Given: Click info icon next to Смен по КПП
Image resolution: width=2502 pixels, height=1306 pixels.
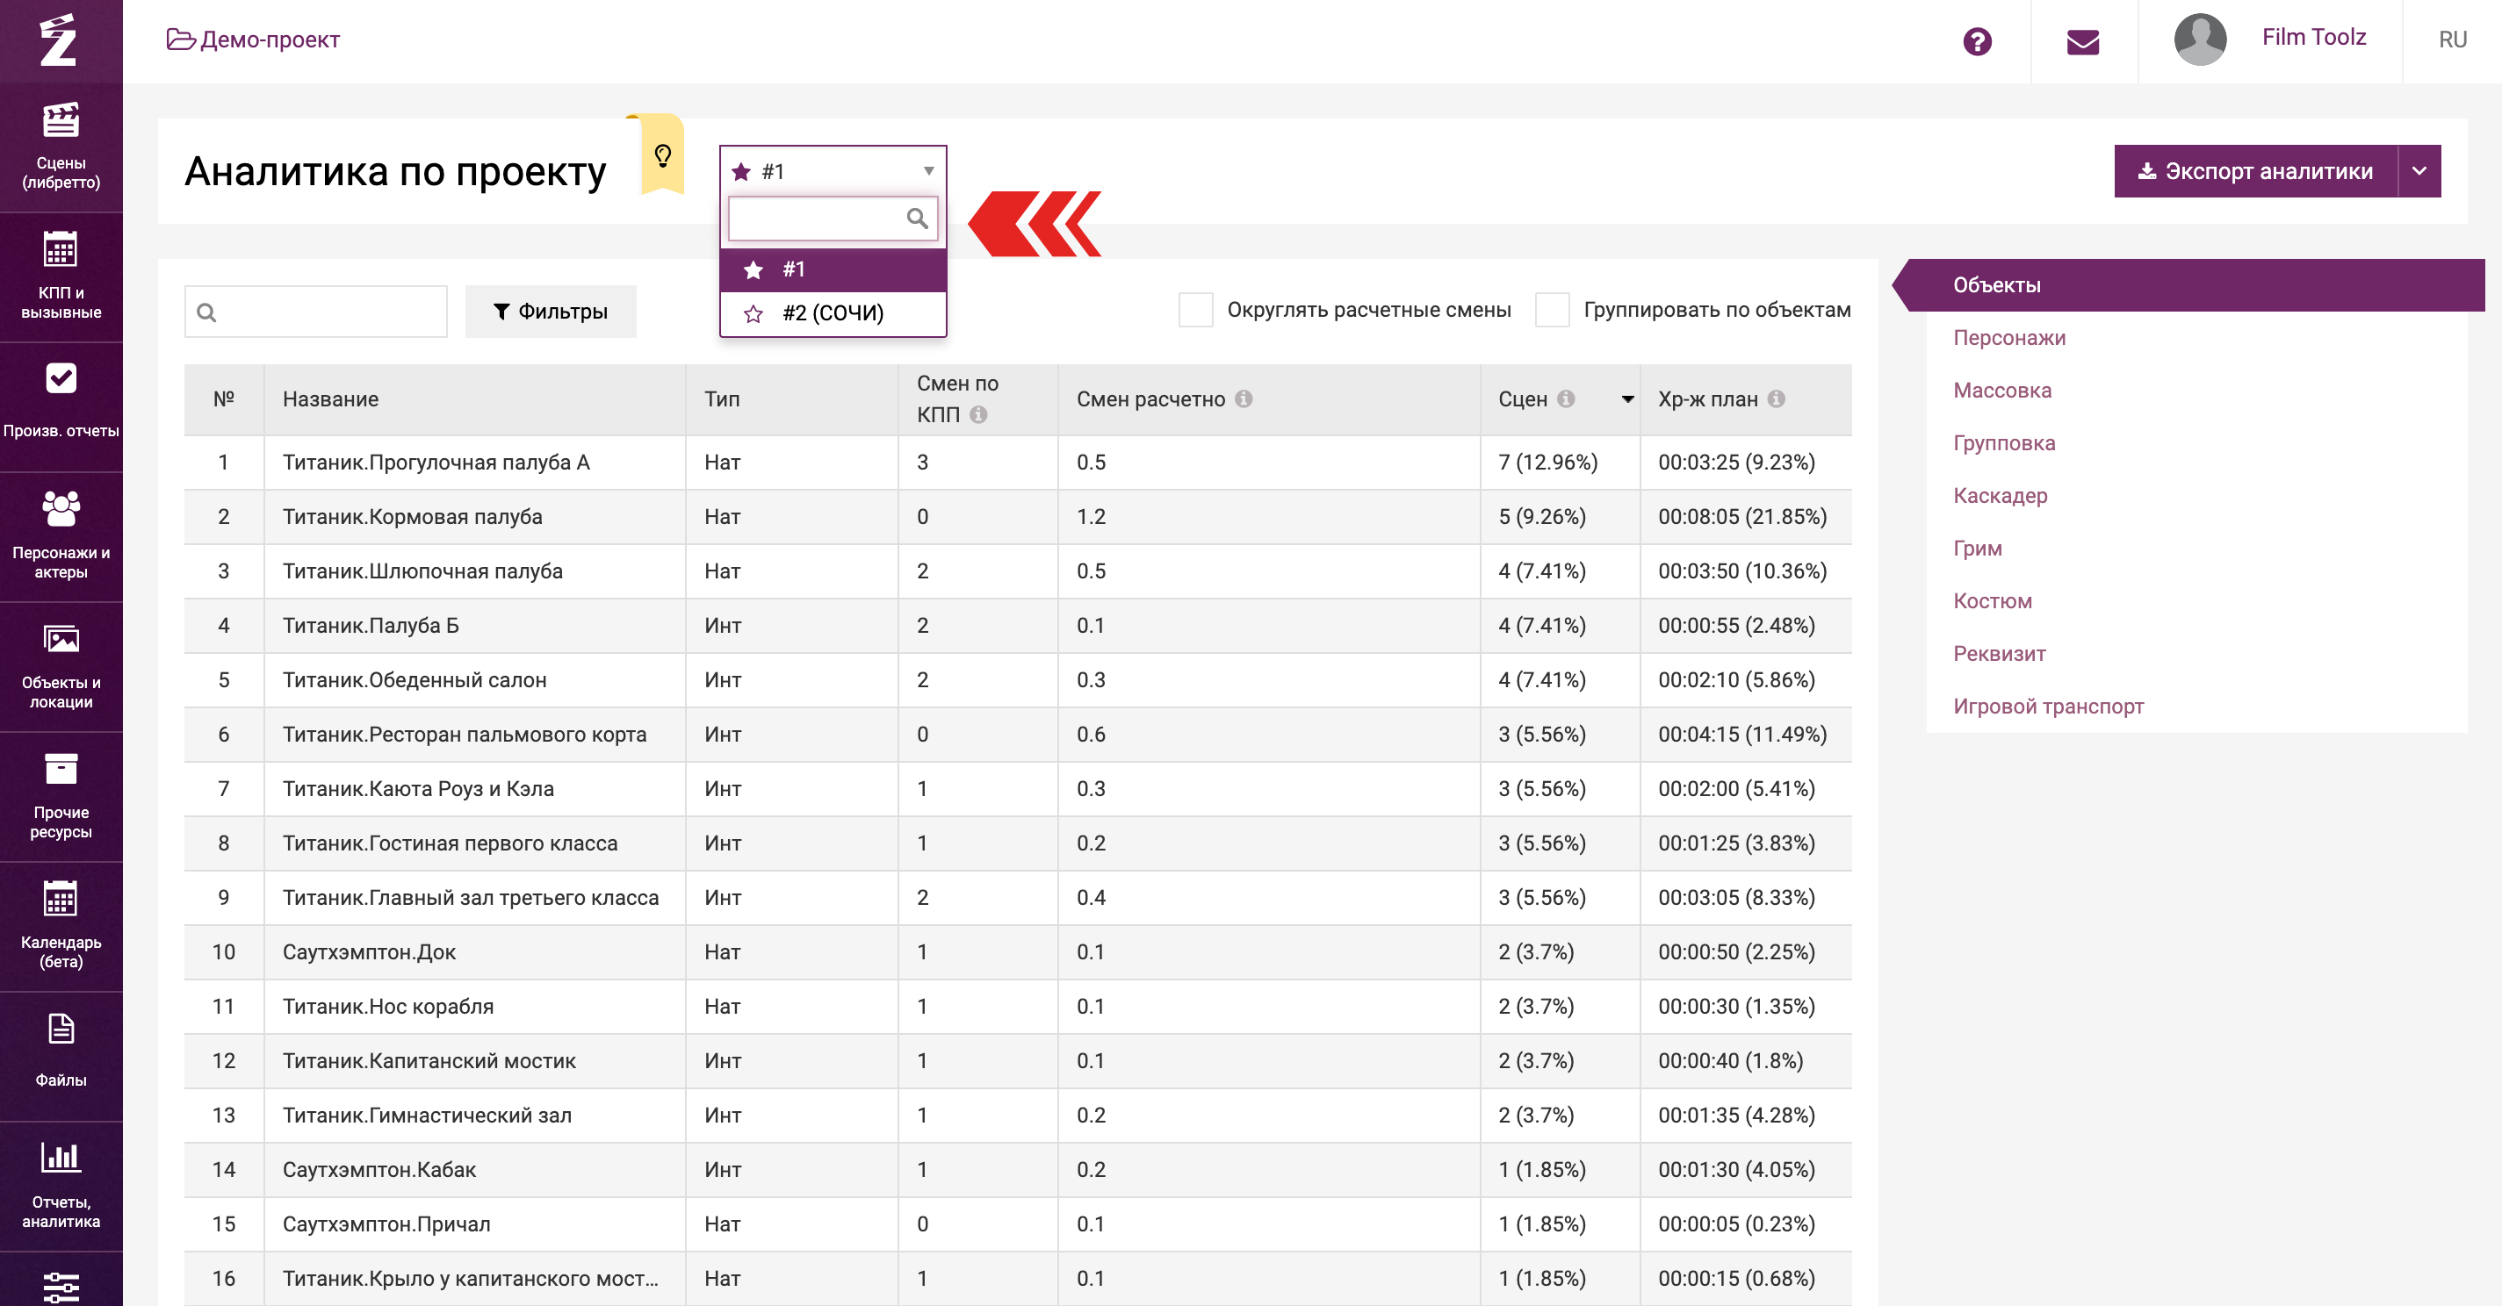Looking at the screenshot, I should point(978,414).
